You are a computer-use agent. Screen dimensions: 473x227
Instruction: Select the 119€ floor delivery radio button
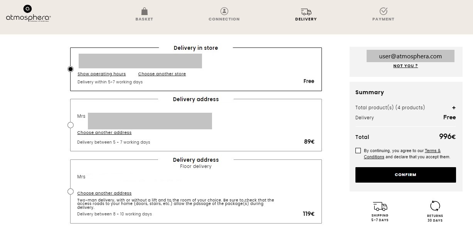pos(71,191)
